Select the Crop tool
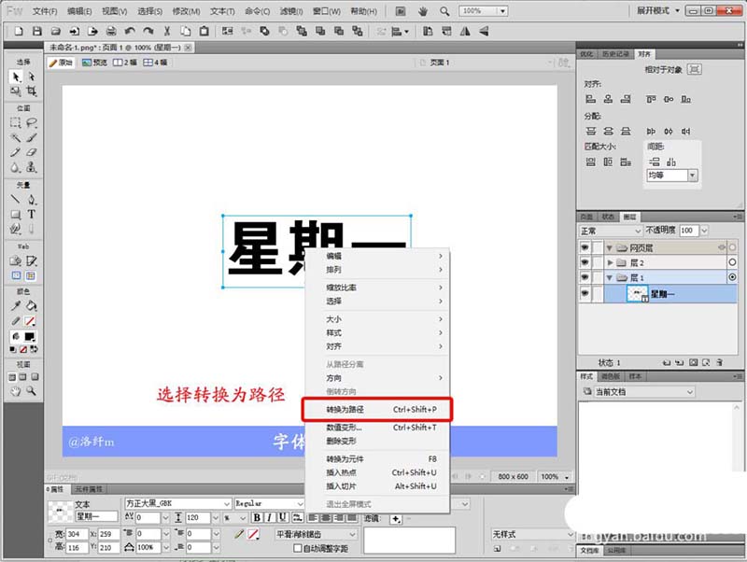The image size is (747, 562). [32, 91]
